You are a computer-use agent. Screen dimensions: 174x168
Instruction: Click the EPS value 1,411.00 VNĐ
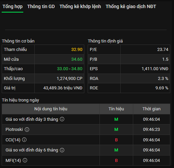(155, 69)
